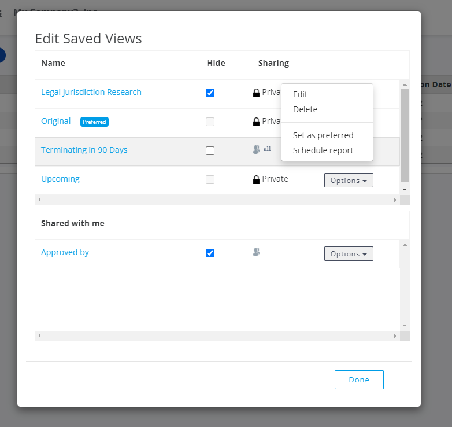This screenshot has height=427, width=452.
Task: Choose Delete from the options menu
Action: pyautogui.click(x=305, y=109)
